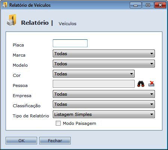
Task: Click the Classificação label
Action: (27, 106)
